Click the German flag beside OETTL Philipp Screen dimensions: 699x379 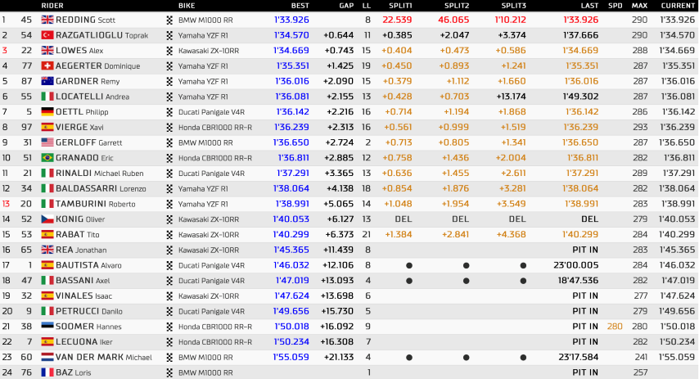tap(47, 112)
